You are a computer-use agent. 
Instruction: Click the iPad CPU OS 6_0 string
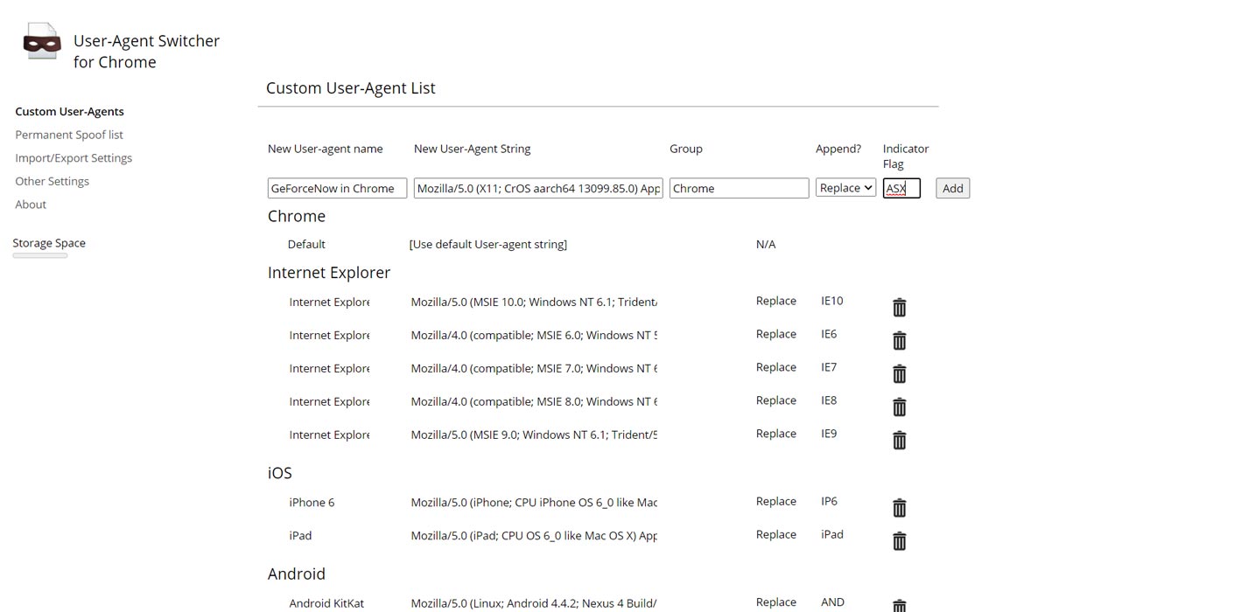click(x=534, y=536)
